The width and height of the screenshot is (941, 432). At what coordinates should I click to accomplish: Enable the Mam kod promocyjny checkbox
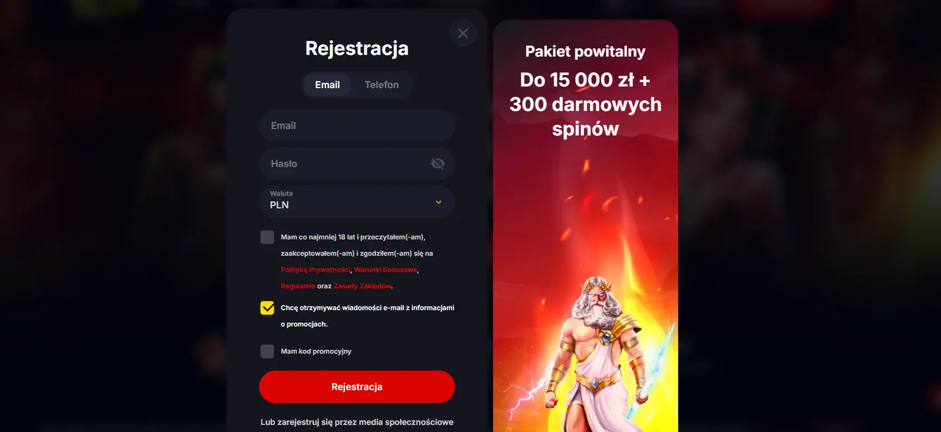click(267, 351)
